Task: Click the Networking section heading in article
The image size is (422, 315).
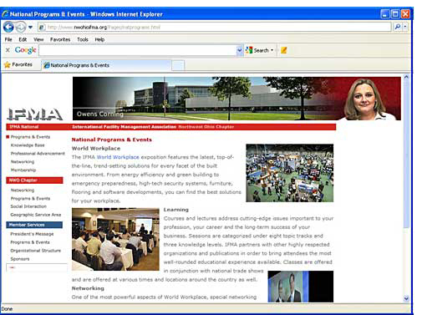Action: (88, 288)
